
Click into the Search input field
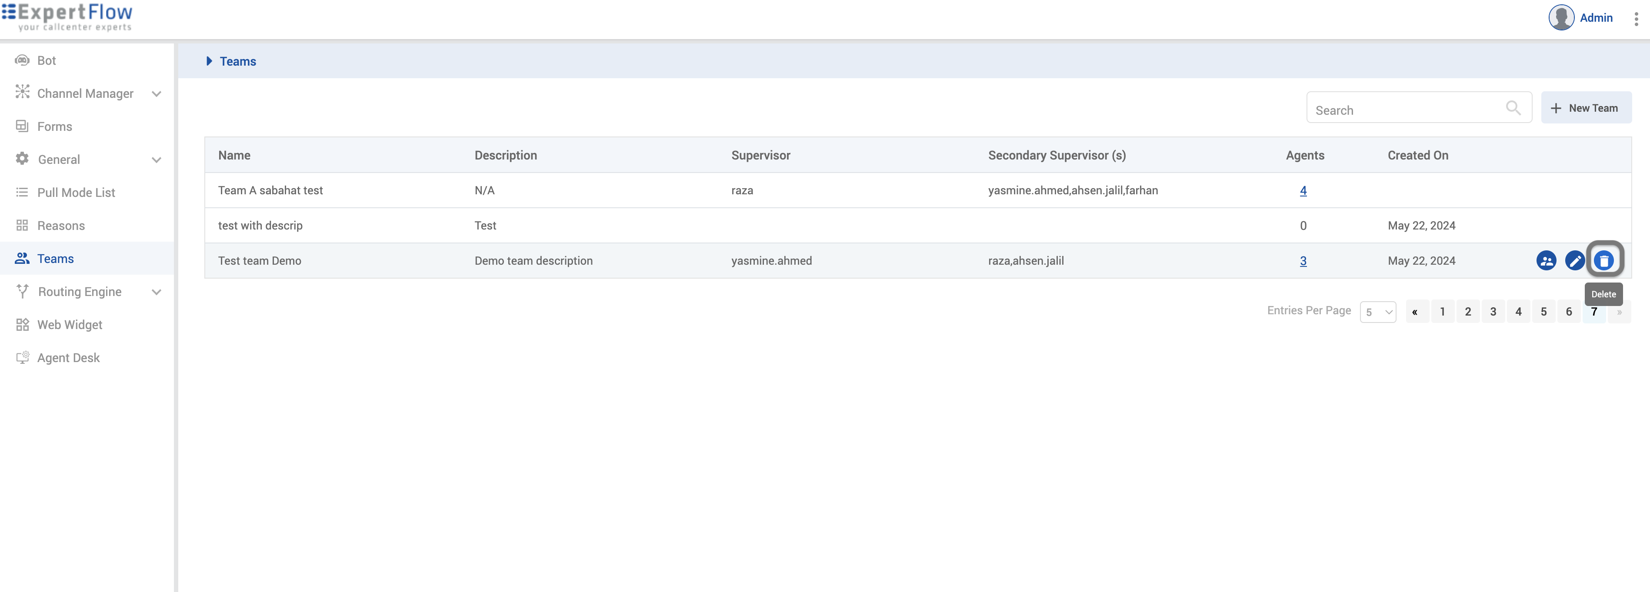1403,110
